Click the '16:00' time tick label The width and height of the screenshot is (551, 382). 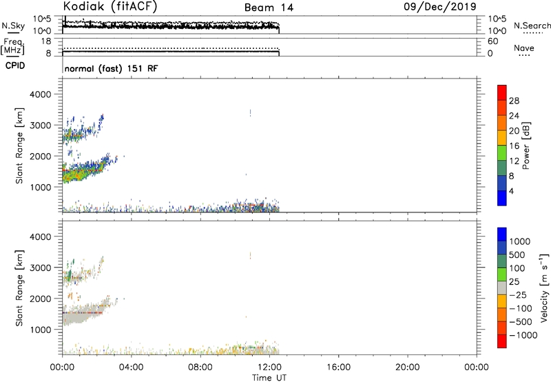(x=338, y=368)
